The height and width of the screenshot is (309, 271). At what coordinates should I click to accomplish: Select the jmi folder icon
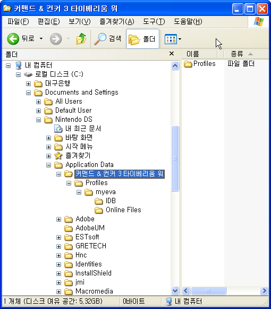[69, 282]
